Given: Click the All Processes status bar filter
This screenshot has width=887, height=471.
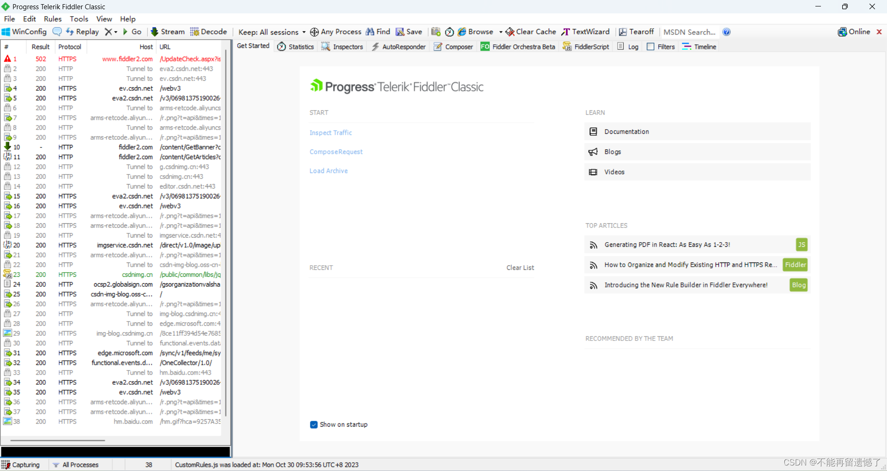Looking at the screenshot, I should tap(76, 465).
